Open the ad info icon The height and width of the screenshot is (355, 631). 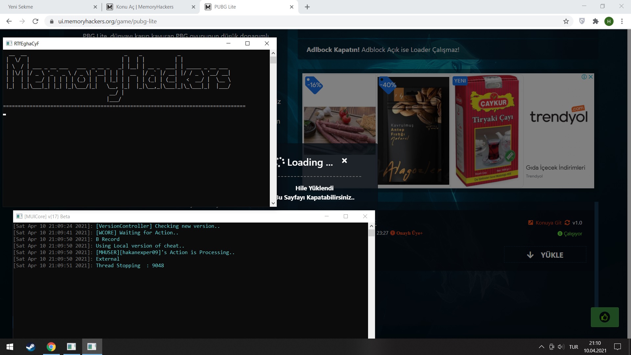click(x=584, y=77)
